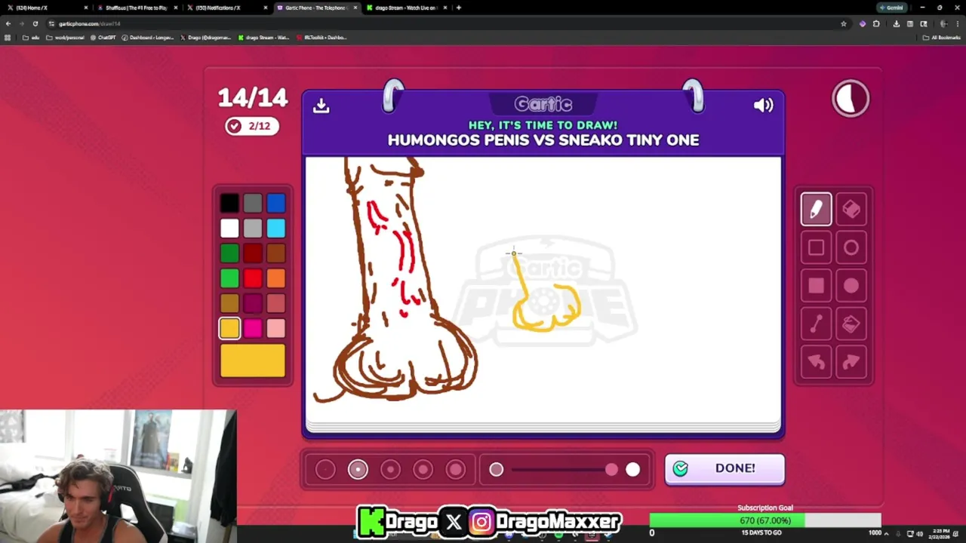Pick the bright red color swatch
This screenshot has height=543, width=966.
click(x=253, y=278)
